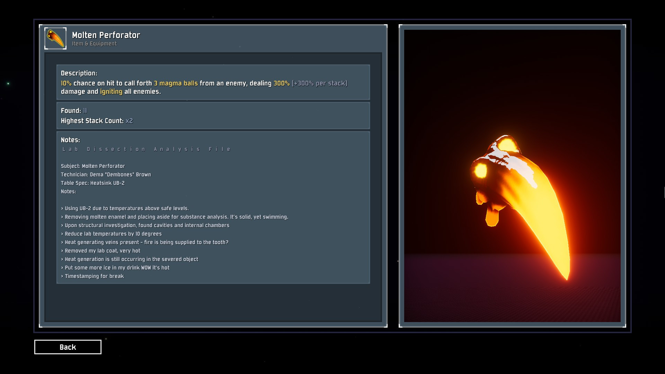Click the Lab Dissection Analysis File header
665x374 pixels.
147,149
